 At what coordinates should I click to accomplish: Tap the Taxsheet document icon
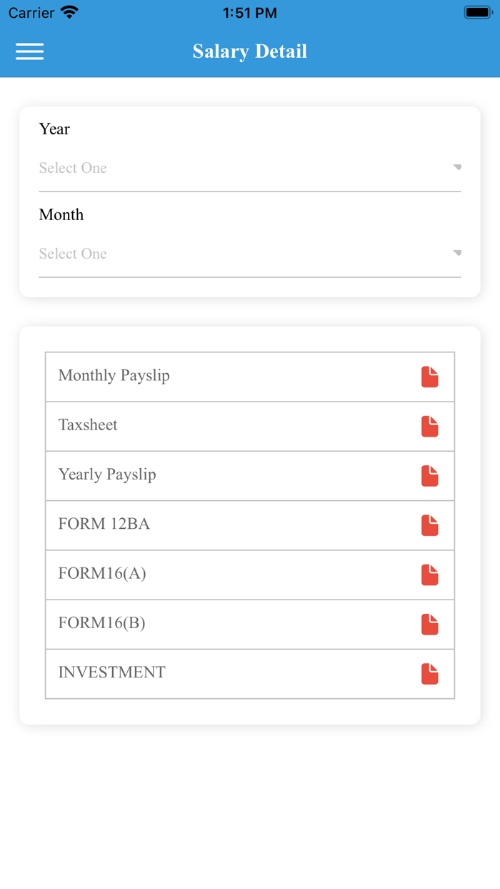(429, 427)
